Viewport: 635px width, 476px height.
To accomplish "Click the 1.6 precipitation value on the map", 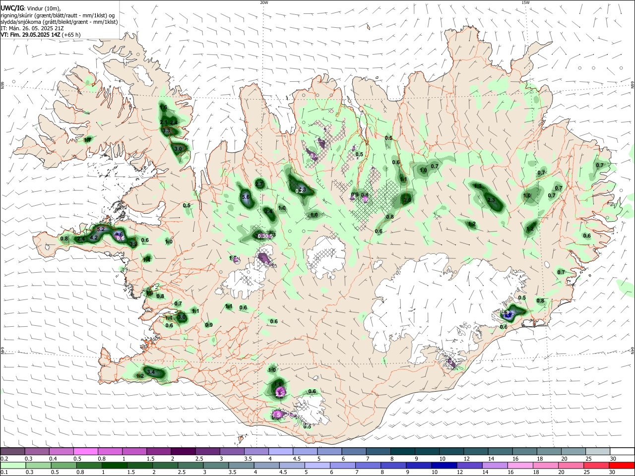I will point(163,108).
